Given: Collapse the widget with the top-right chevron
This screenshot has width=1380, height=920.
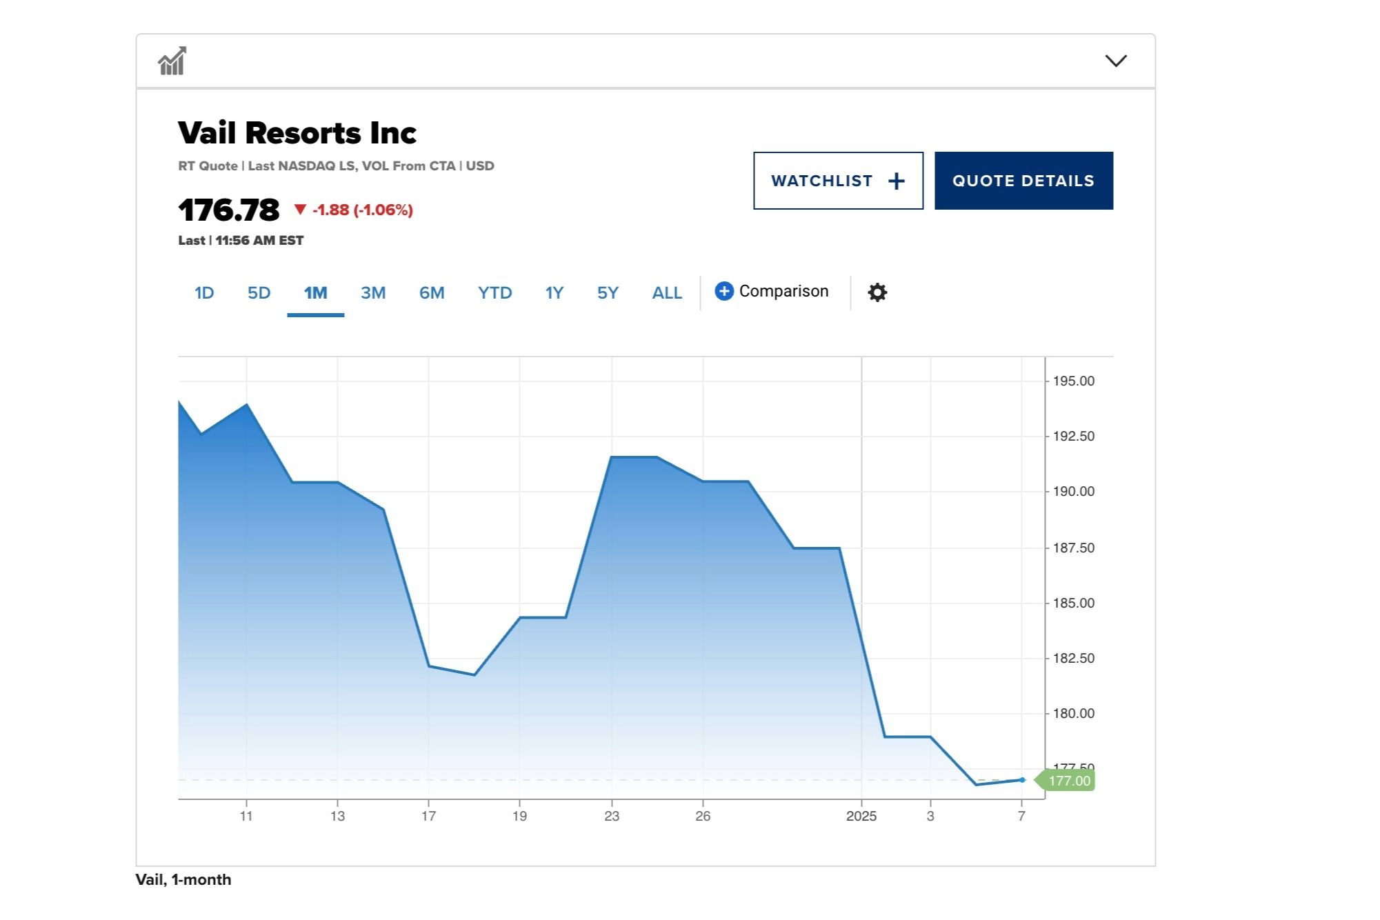Looking at the screenshot, I should coord(1115,61).
